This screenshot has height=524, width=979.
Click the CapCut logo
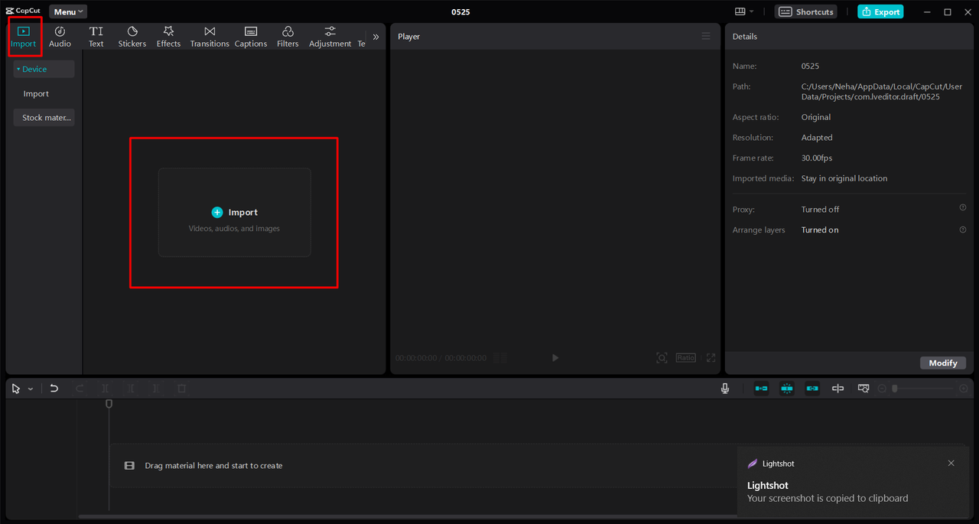(x=23, y=11)
